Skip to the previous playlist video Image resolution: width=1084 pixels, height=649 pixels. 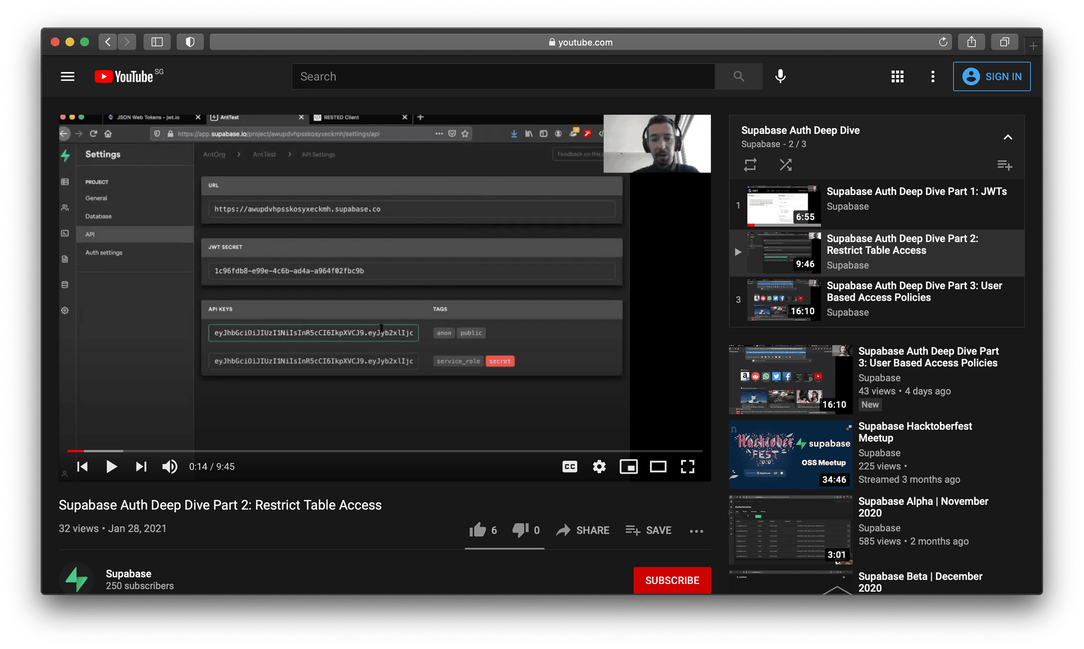pos(82,466)
